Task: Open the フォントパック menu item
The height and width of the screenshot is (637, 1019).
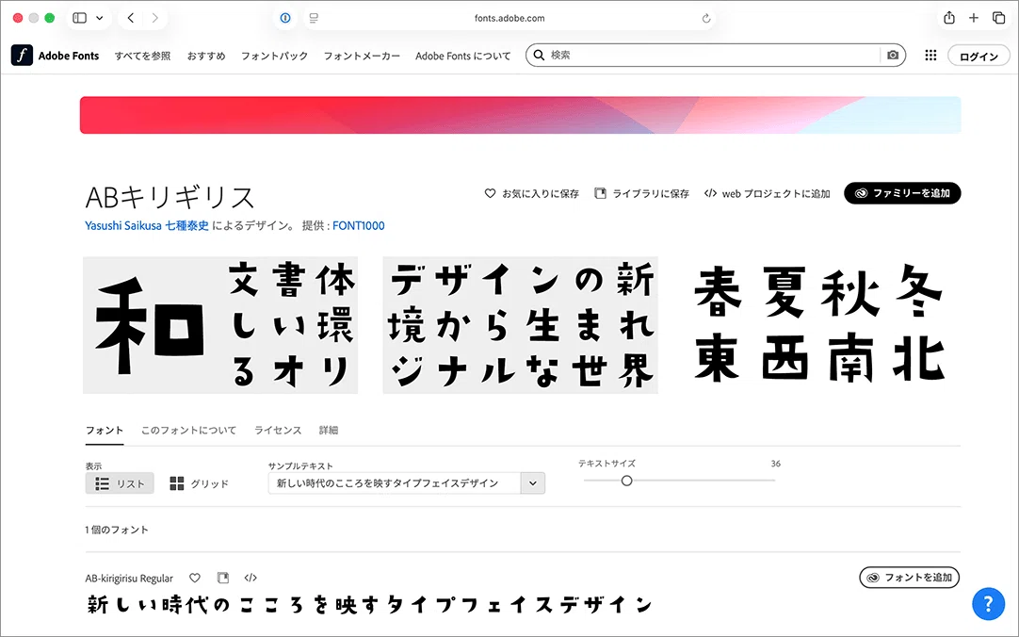Action: (x=274, y=56)
